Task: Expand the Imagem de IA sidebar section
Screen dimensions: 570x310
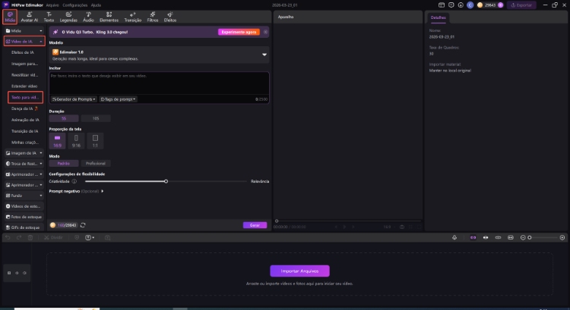Action: click(x=41, y=153)
